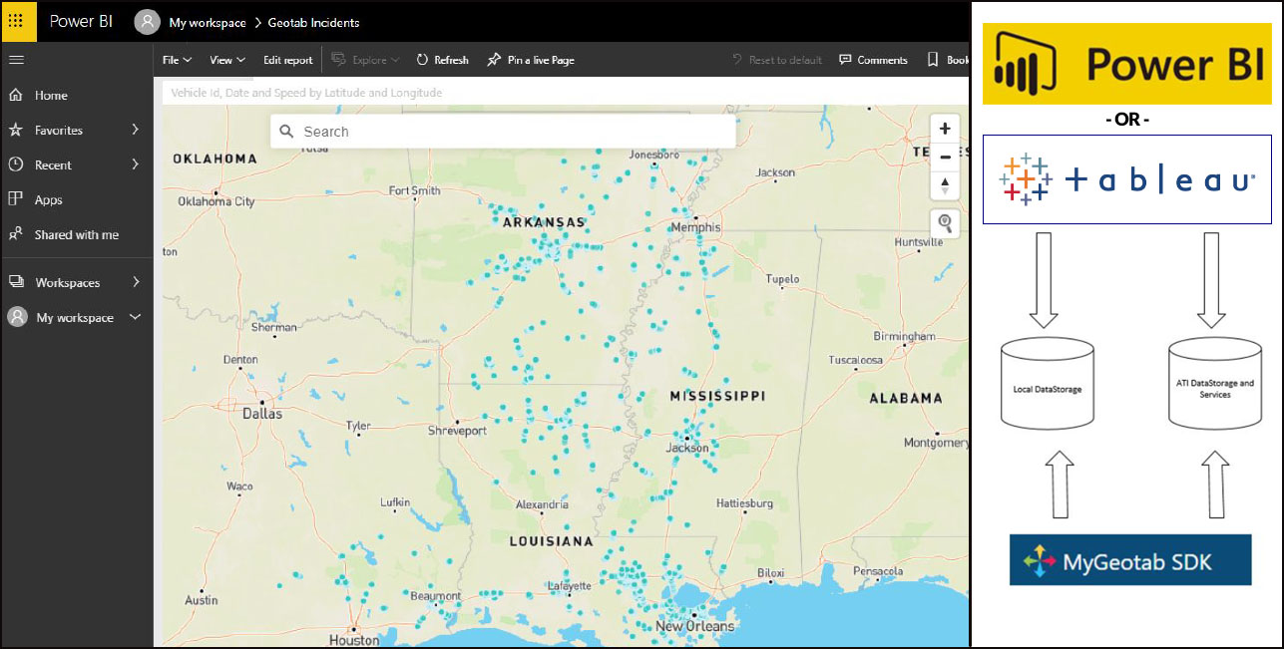The width and height of the screenshot is (1284, 649).
Task: Refresh the report
Action: 442,60
